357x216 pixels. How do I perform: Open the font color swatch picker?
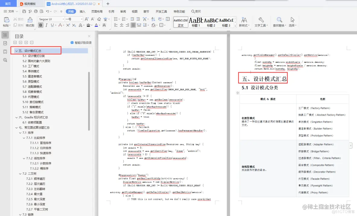coord(100,25)
